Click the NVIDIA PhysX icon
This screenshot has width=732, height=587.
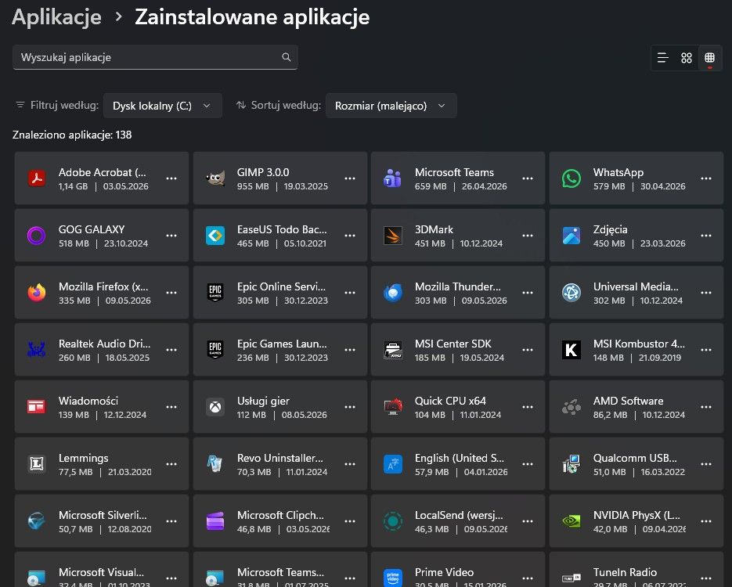572,521
